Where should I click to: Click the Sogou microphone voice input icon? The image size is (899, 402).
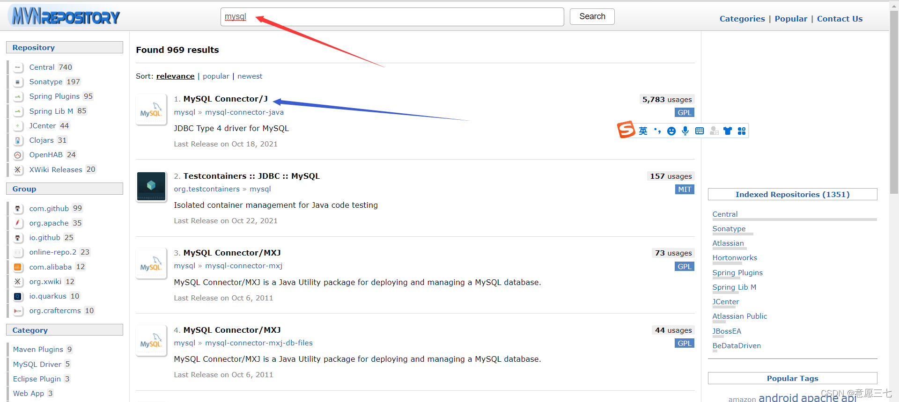[685, 131]
